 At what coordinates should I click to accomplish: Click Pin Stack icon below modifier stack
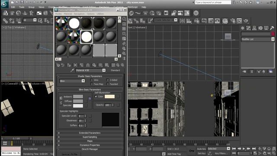tap(244, 71)
